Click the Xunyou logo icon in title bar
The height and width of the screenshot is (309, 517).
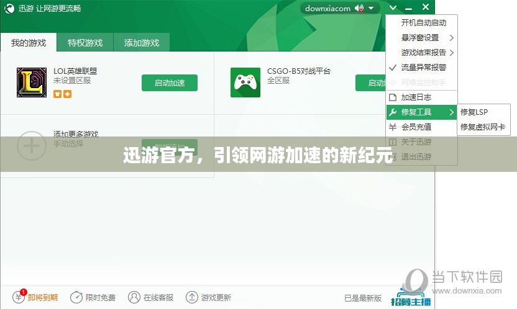(x=9, y=8)
